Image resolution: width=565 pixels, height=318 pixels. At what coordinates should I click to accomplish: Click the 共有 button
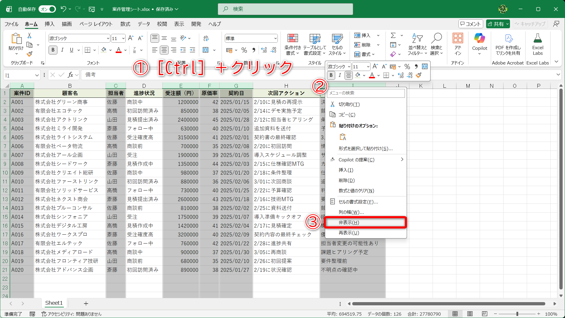click(498, 24)
